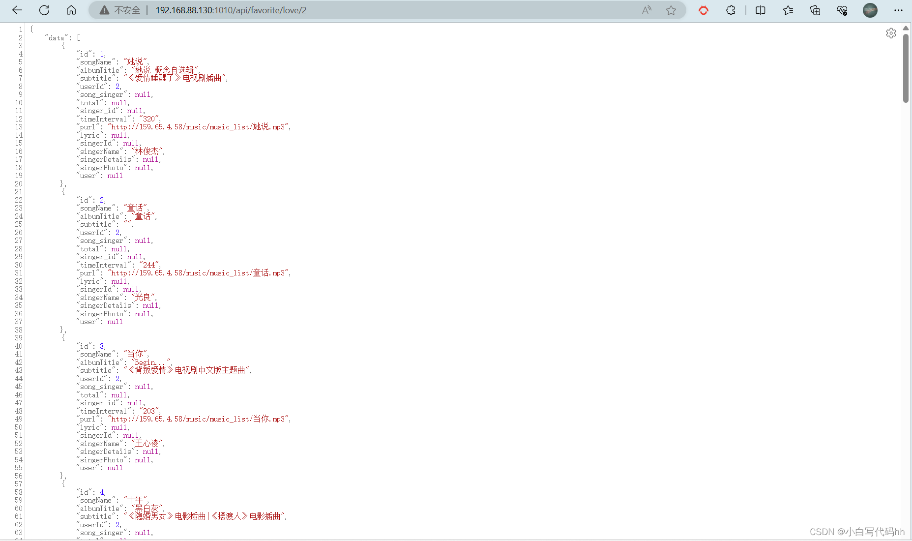Open the JSON viewer settings gear
The image size is (912, 541).
(x=891, y=33)
